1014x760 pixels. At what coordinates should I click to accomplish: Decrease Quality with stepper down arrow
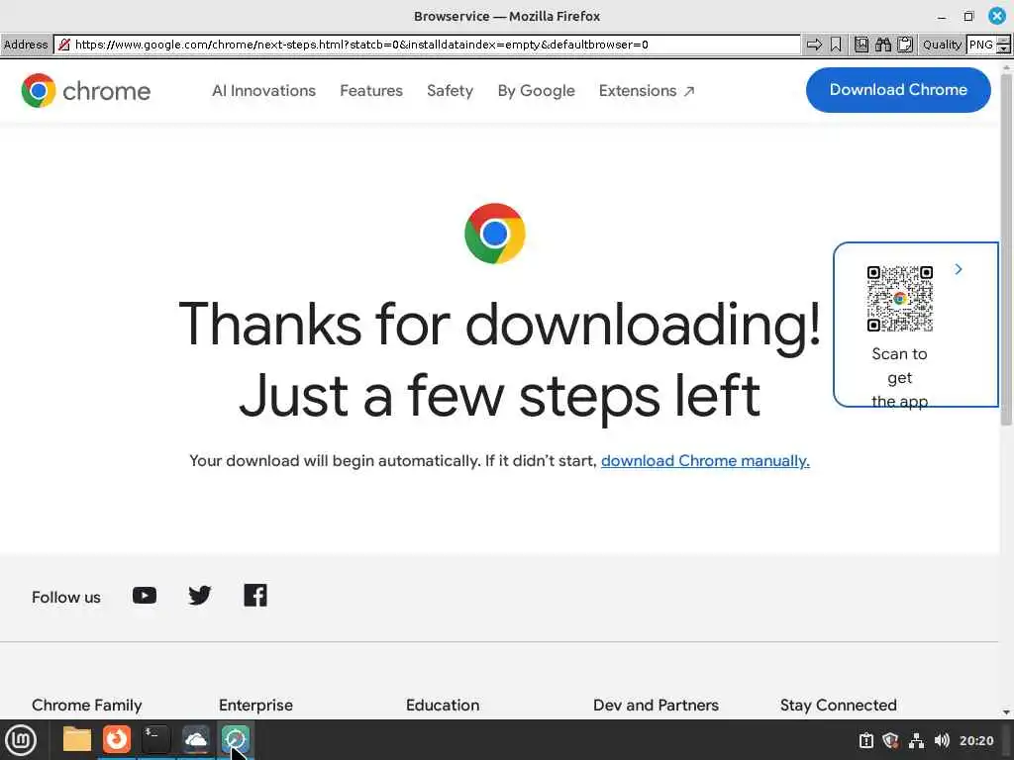tap(1004, 49)
